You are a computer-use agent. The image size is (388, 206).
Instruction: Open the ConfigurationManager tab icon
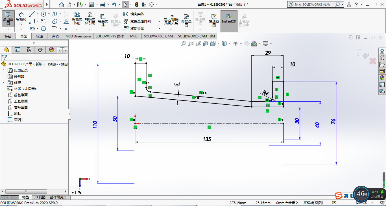click(x=29, y=50)
